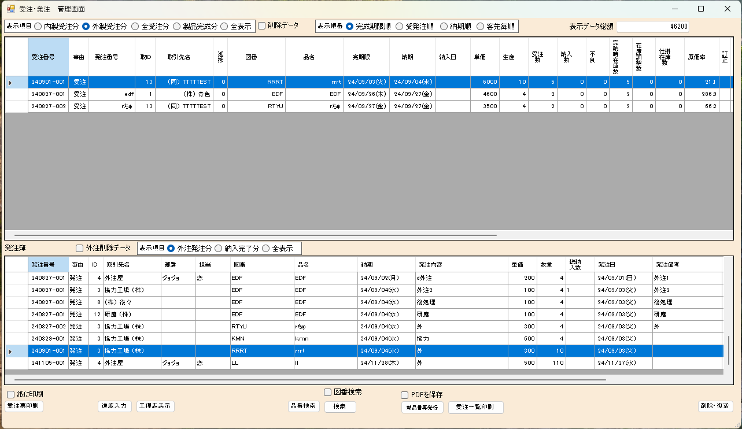Screen dimensions: 742x429
Task: Select the 内製受注分 radio button
Action: (56, 26)
